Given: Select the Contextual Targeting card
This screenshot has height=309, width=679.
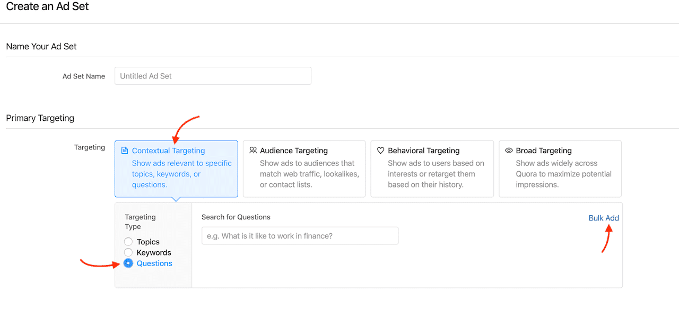Looking at the screenshot, I should point(176,169).
